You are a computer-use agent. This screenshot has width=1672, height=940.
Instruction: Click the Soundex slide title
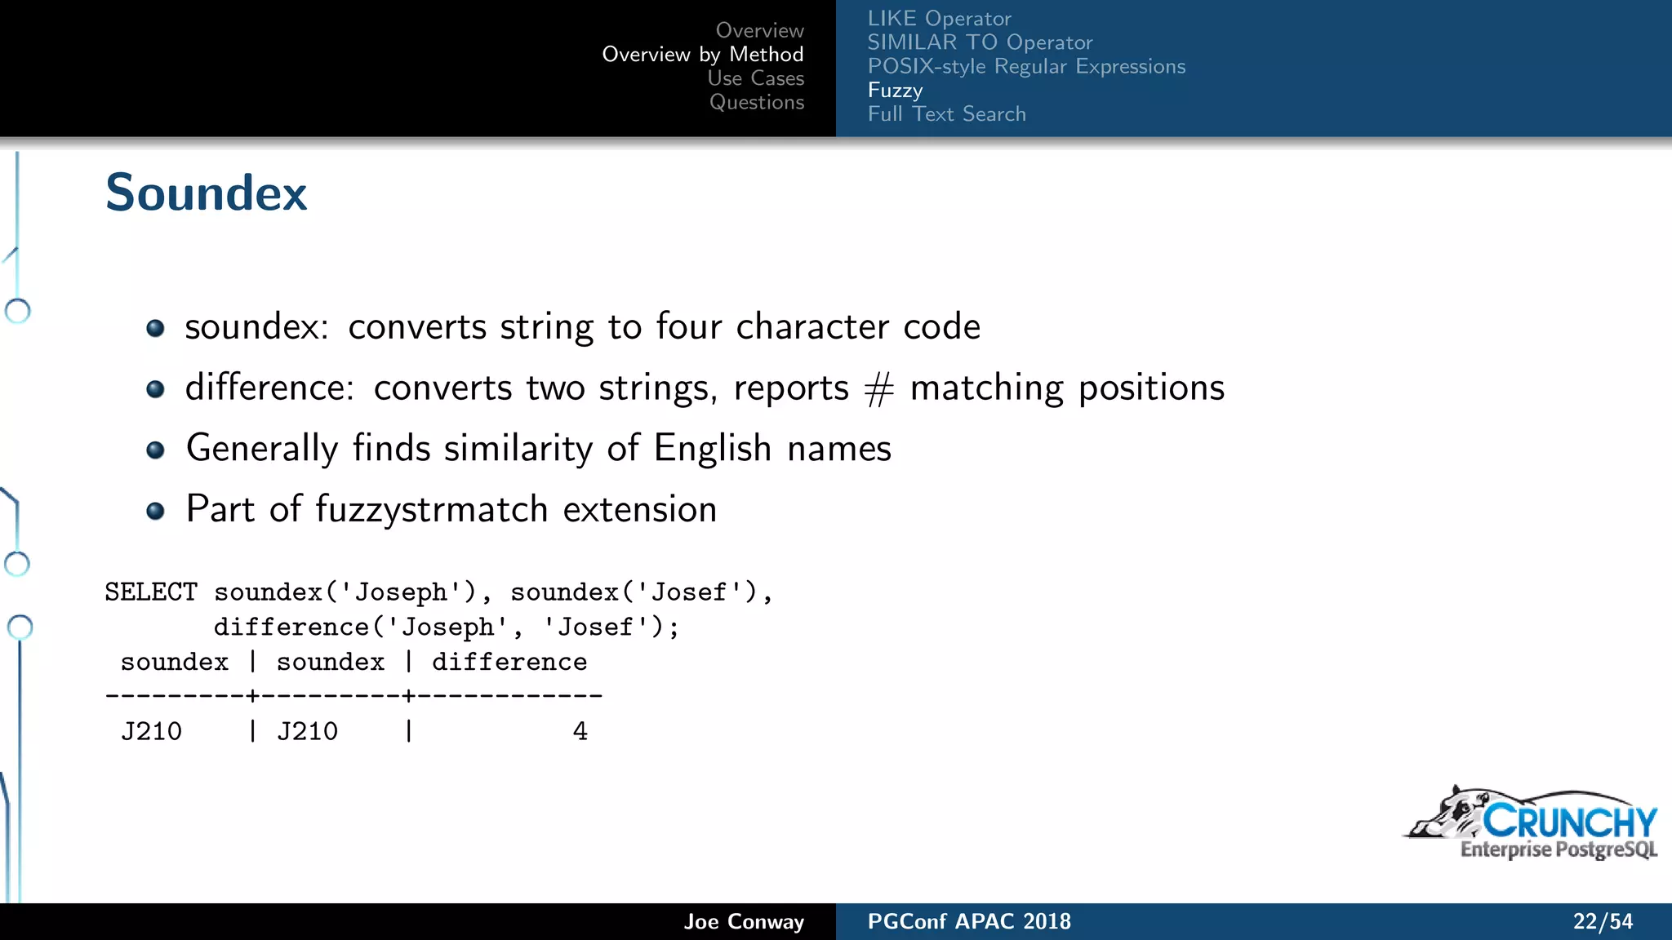click(207, 193)
